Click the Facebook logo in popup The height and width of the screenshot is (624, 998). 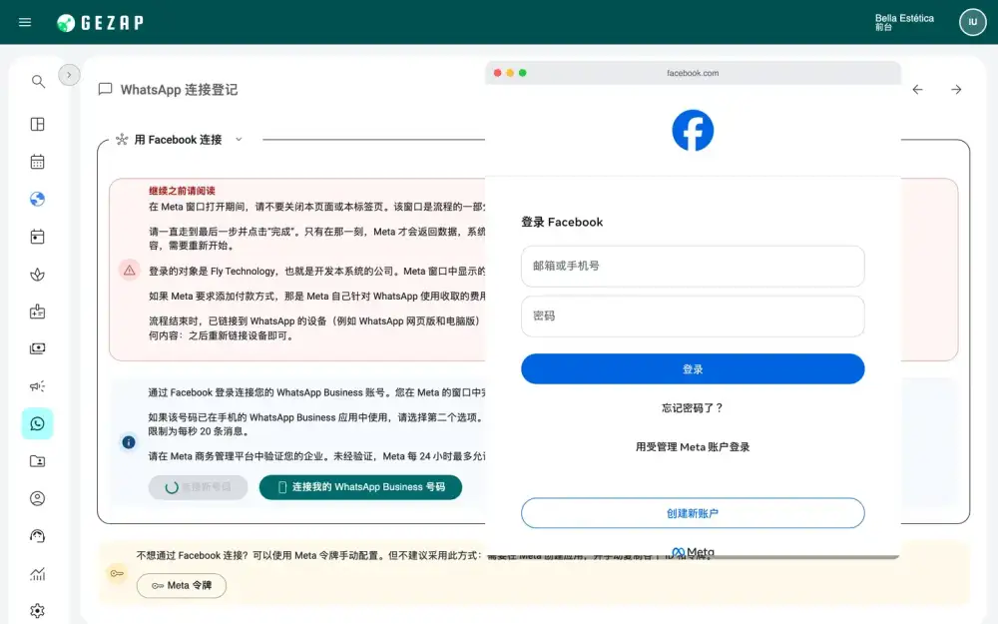click(693, 131)
